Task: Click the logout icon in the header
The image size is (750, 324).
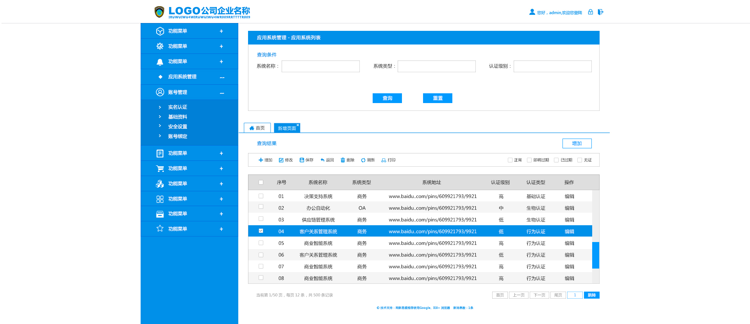Action: click(x=601, y=12)
